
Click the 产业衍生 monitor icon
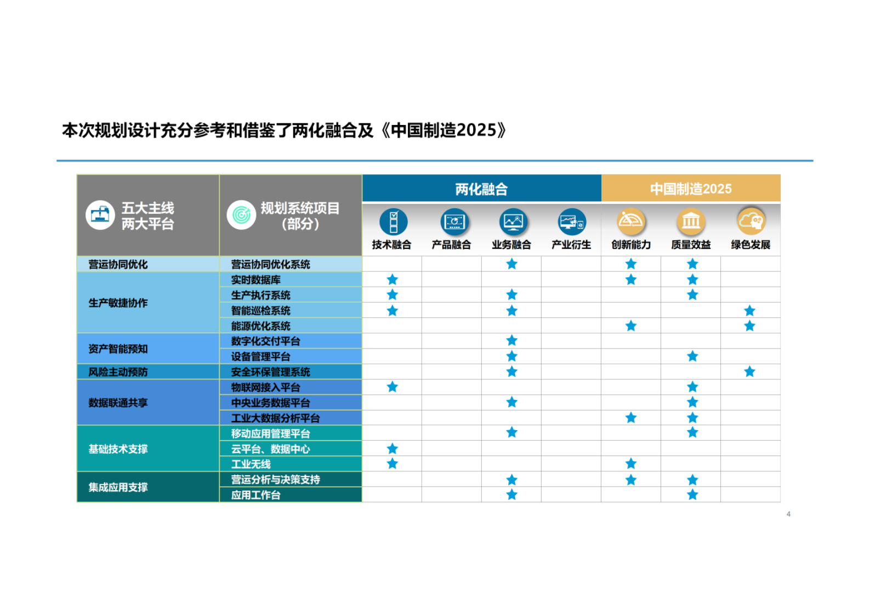(x=572, y=222)
